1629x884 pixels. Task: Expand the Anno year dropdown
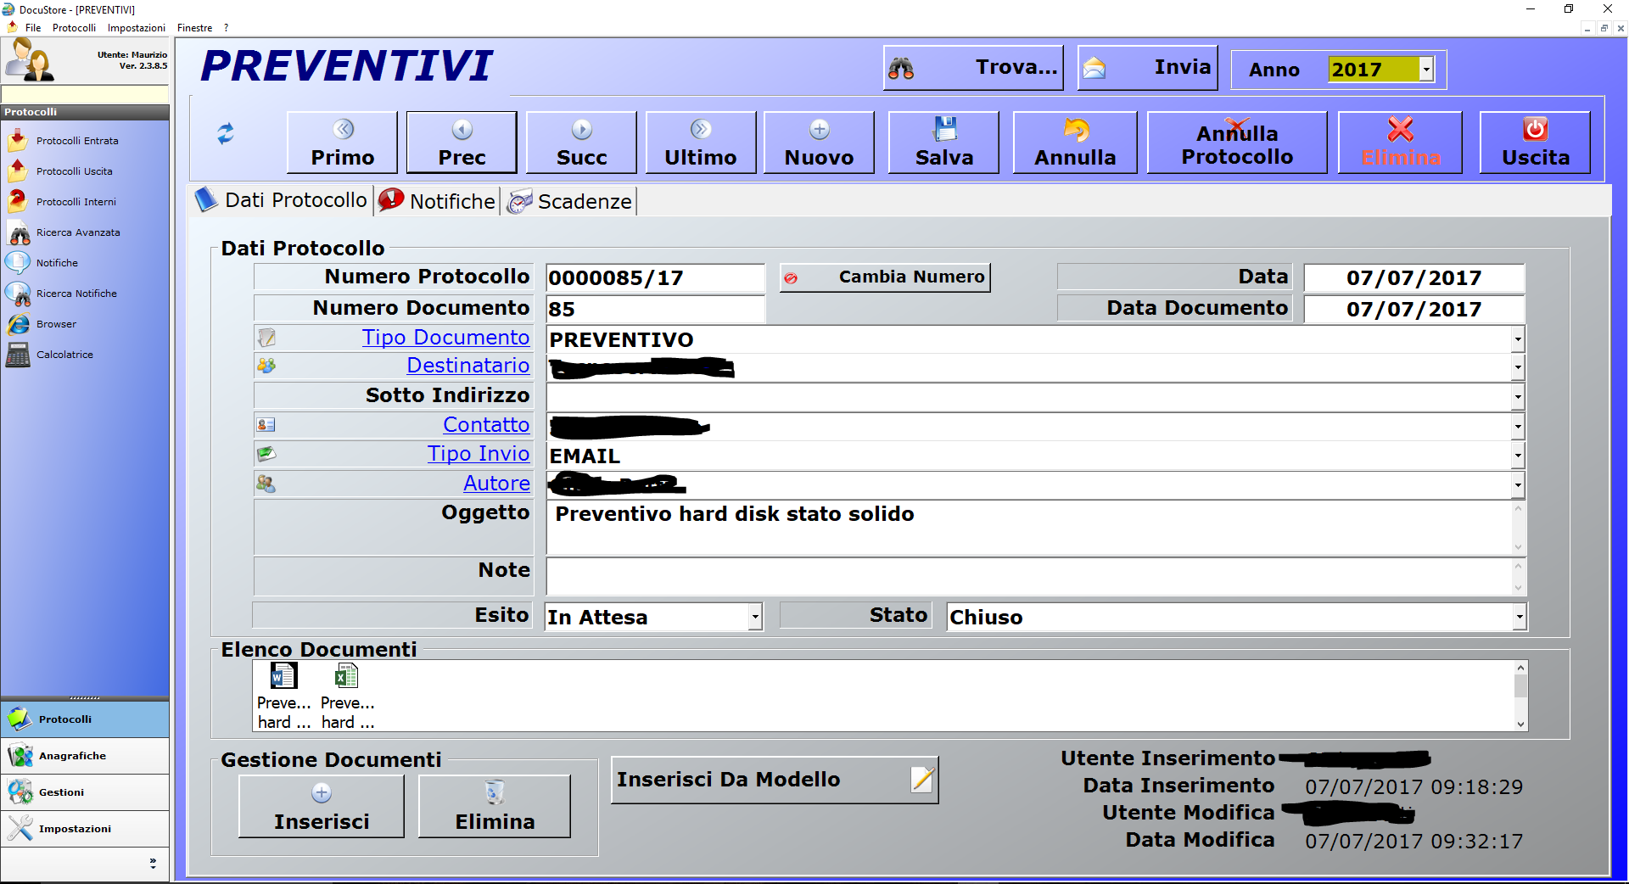1427,70
